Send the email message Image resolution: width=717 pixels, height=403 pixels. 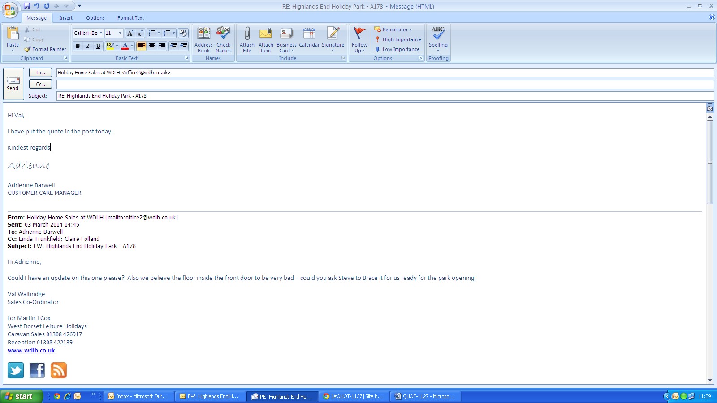(13, 83)
